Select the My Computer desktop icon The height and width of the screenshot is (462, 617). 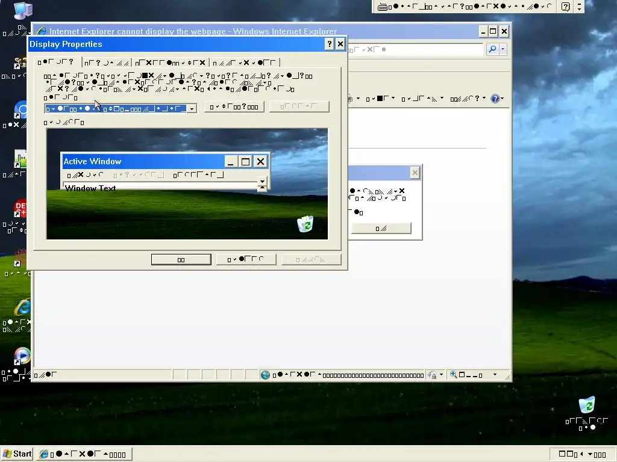point(23,11)
